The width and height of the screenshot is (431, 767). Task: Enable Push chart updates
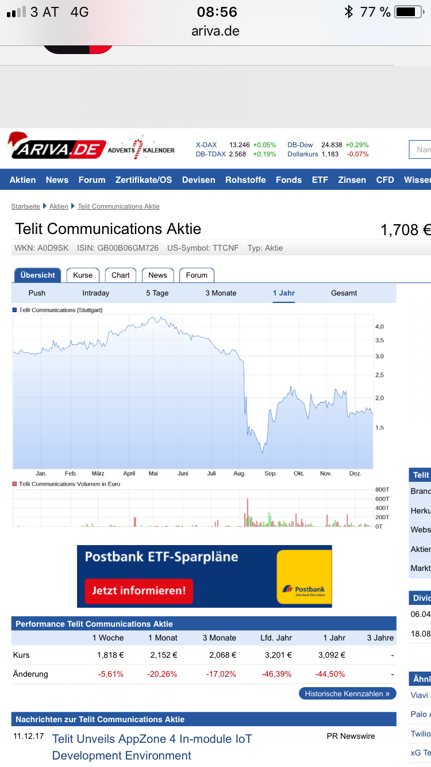pyautogui.click(x=37, y=293)
